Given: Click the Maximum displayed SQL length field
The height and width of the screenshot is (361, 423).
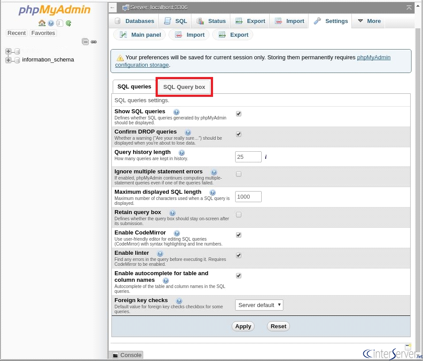Looking at the screenshot, I should [248, 196].
